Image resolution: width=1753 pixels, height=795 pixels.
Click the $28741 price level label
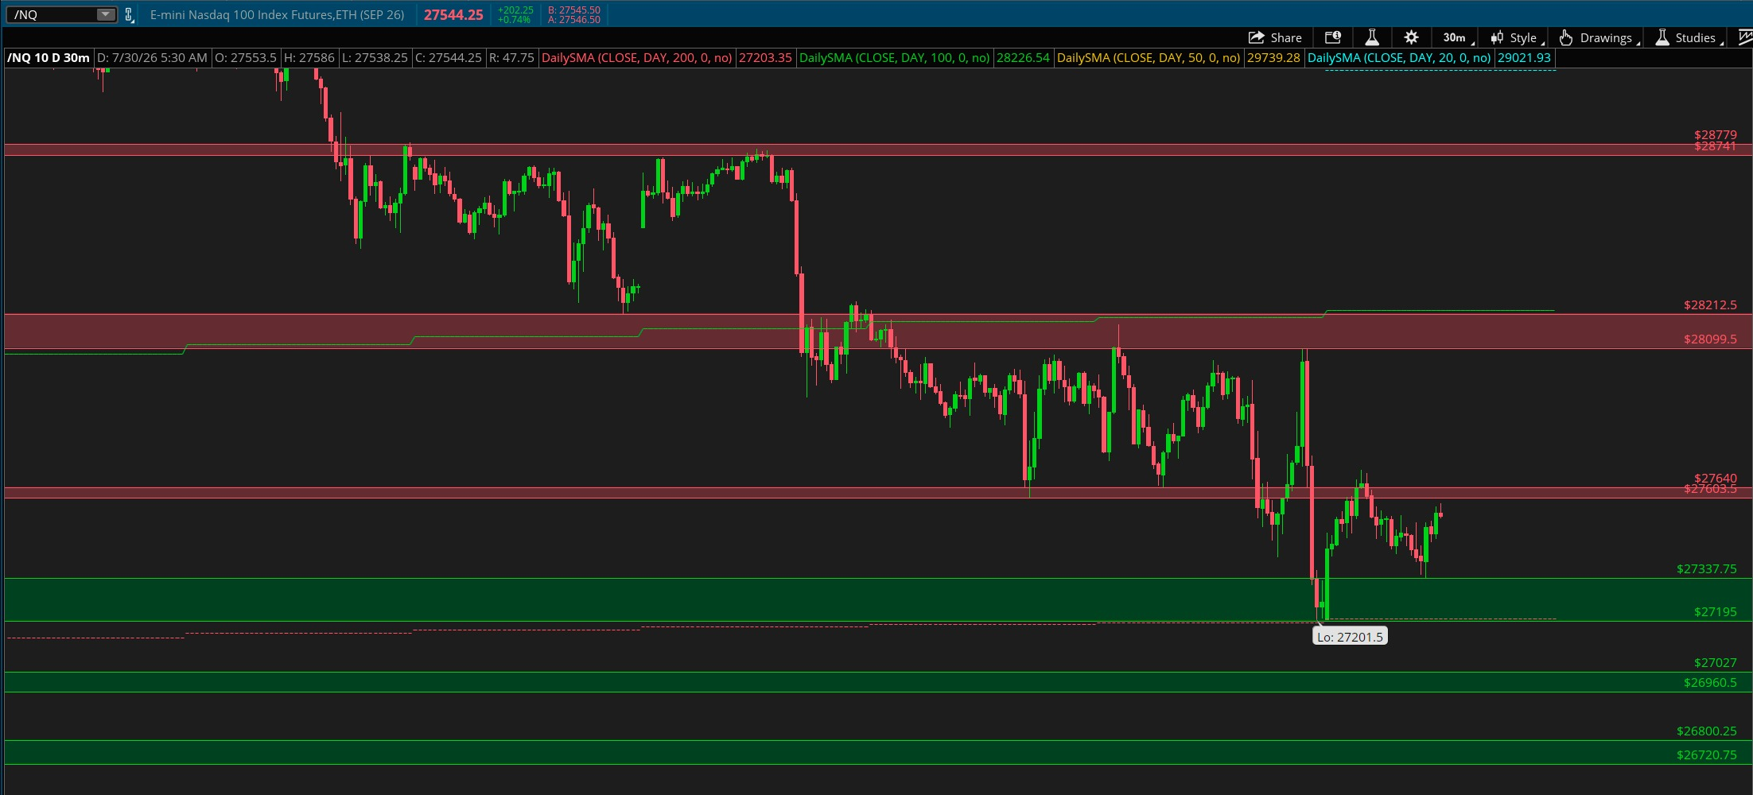[x=1715, y=146]
